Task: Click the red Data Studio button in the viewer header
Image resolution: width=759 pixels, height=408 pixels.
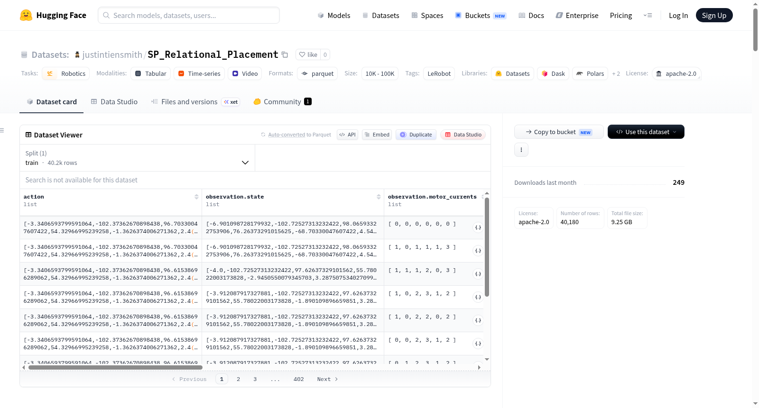Action: tap(463, 135)
